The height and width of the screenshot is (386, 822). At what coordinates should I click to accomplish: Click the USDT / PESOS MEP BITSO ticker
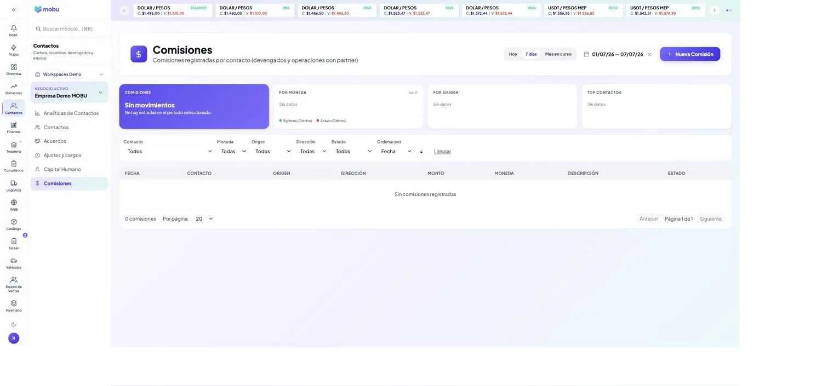point(584,10)
